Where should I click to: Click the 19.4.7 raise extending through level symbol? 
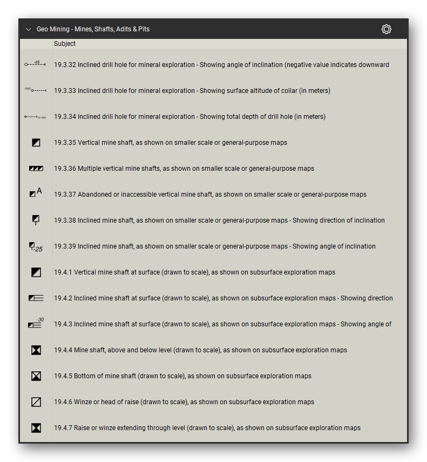[x=36, y=428]
